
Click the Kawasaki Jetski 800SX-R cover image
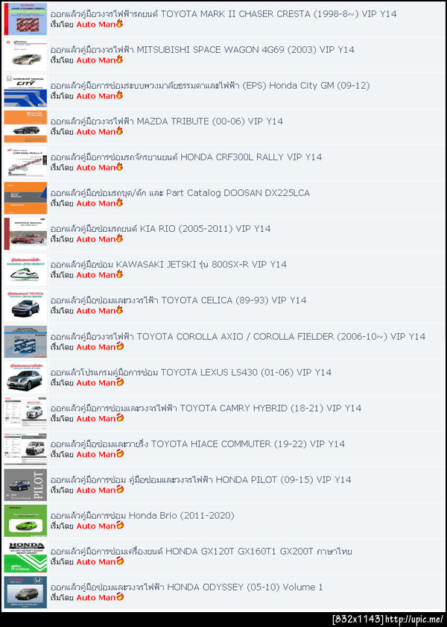tap(25, 270)
